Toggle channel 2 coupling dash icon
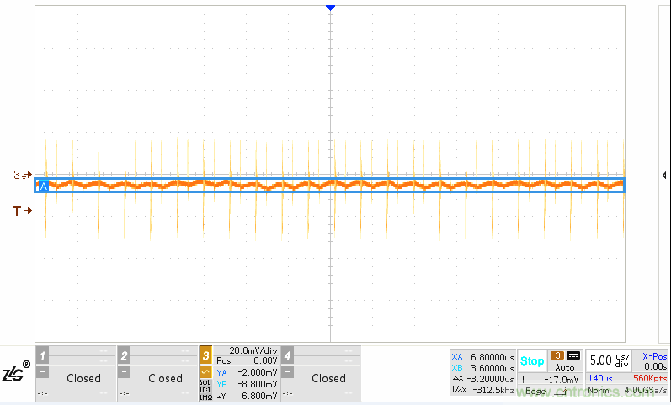 pos(124,371)
